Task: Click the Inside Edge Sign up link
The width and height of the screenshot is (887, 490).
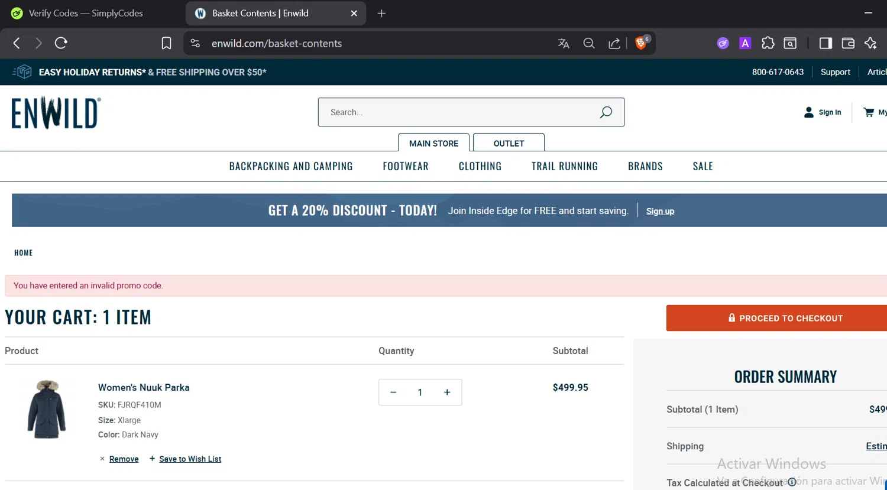Action: pos(660,211)
